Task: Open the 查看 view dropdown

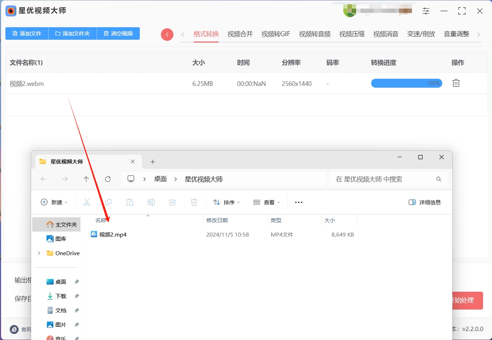Action: pos(266,202)
